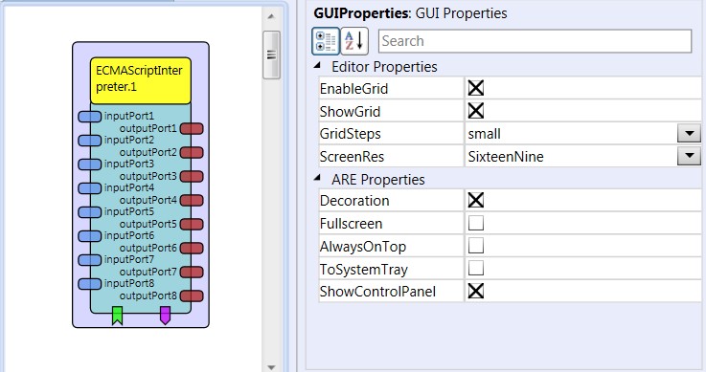Click the blue inputPort6 connector
Viewport: 706px width, 372px height.
(x=90, y=236)
